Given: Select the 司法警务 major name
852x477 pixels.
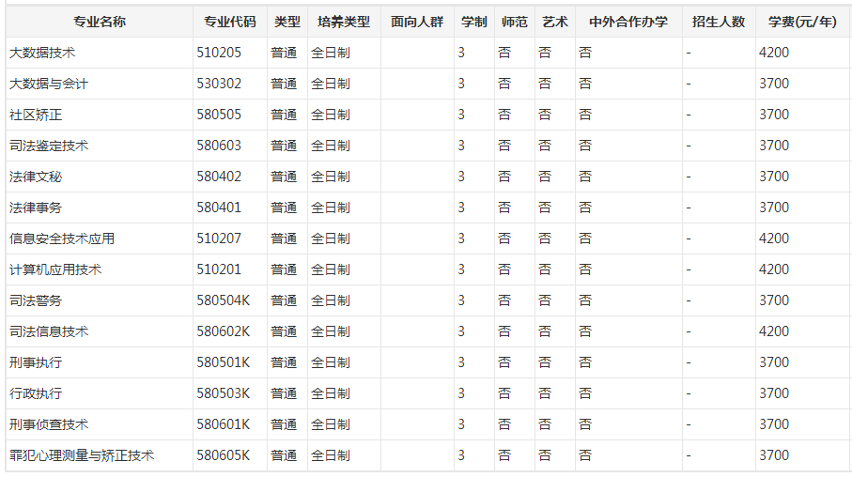Looking at the screenshot, I should click(x=36, y=300).
